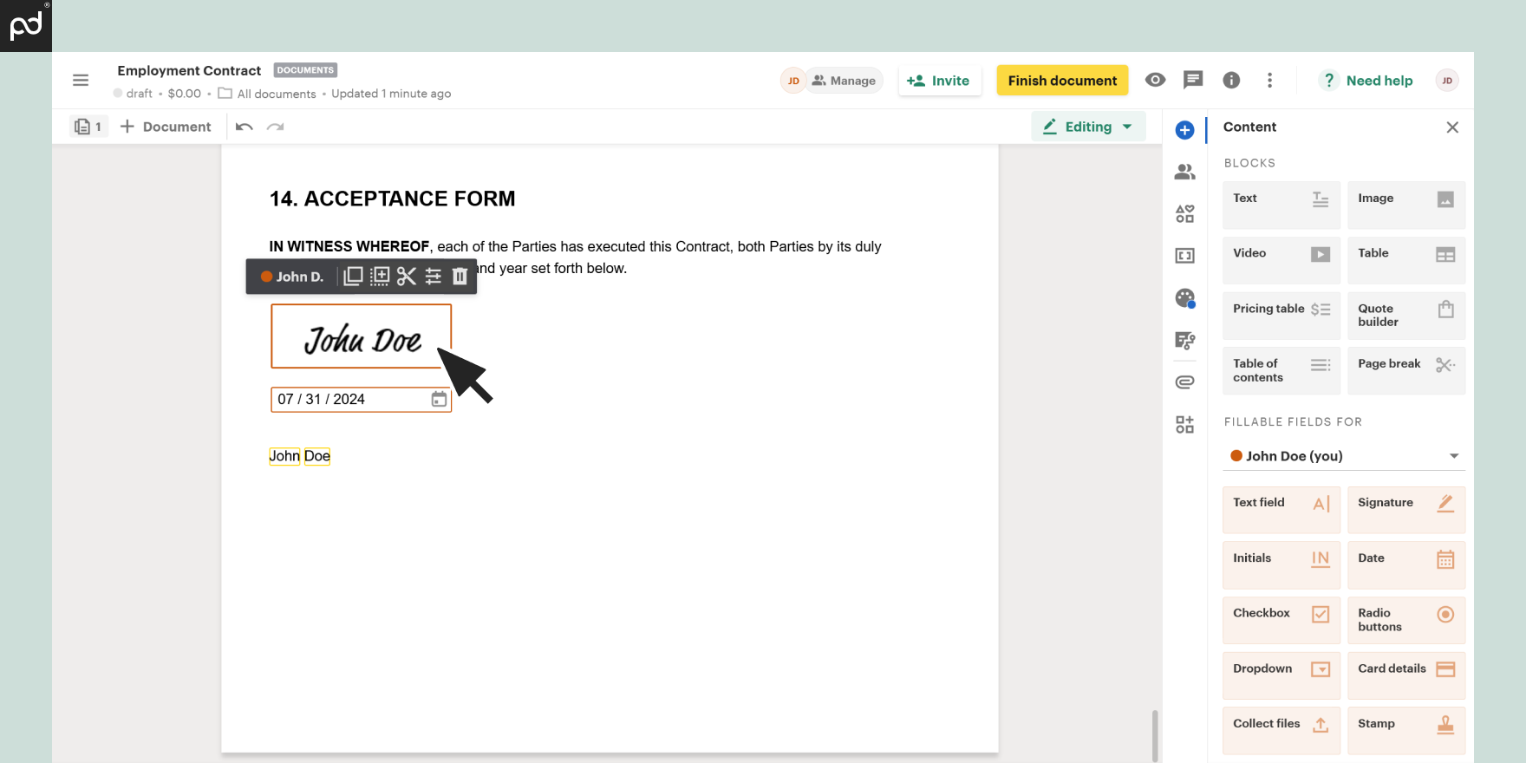Open the hamburger main menu
Image resolution: width=1526 pixels, height=763 pixels.
coord(81,81)
